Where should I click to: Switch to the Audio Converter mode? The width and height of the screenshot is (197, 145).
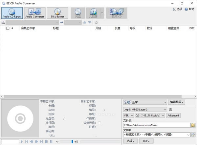click(35, 13)
